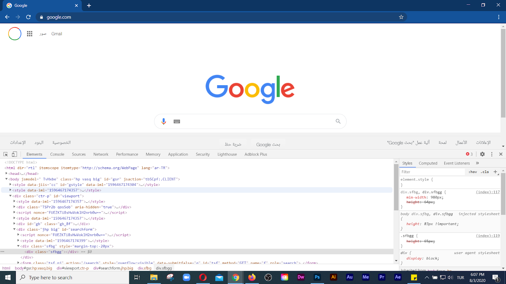Image resolution: width=506 pixels, height=284 pixels.
Task: Open the (index):117 source link
Action: 488,192
